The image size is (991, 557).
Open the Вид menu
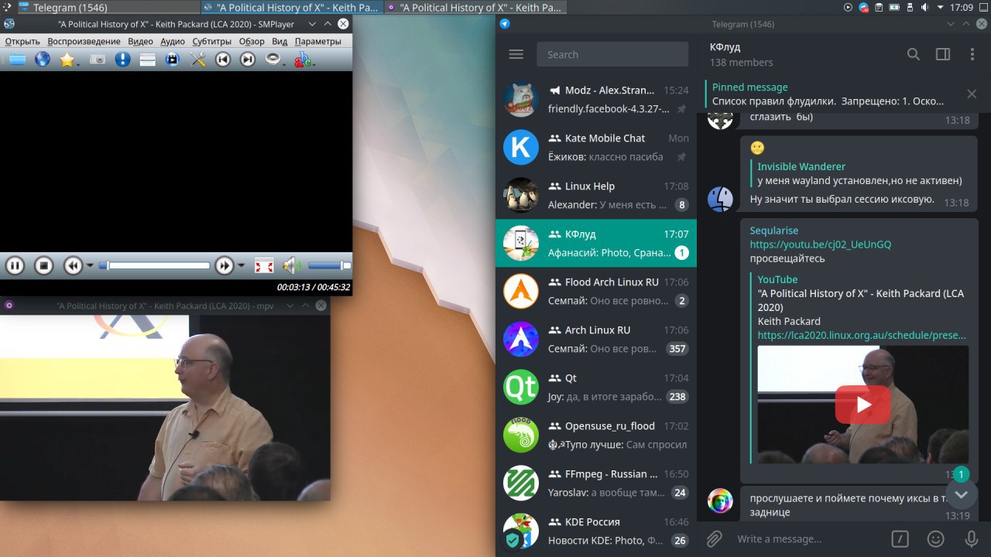(x=279, y=42)
